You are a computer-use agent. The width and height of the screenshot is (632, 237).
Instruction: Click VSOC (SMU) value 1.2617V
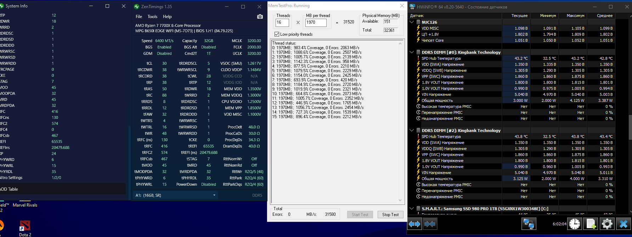point(254,63)
